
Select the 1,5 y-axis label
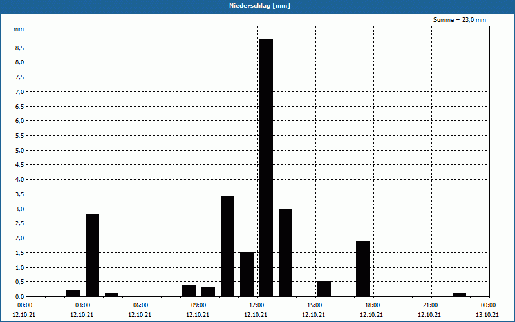(x=20, y=252)
